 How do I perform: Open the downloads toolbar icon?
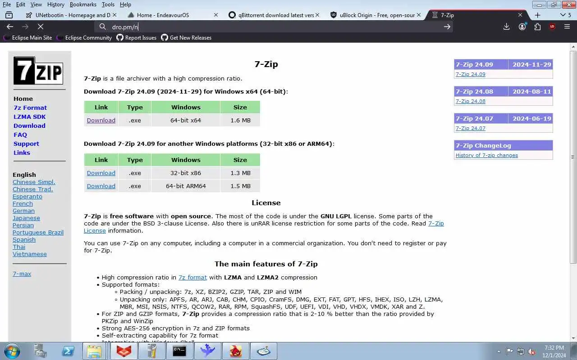pos(506,27)
